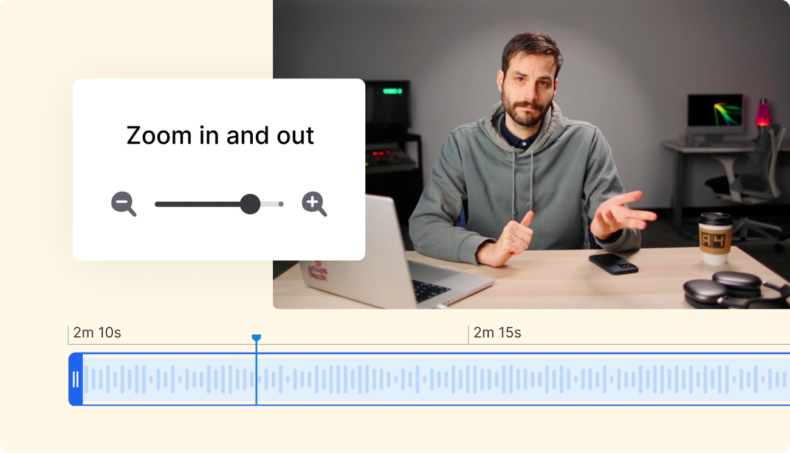Click the 2m 10s label on the ruler
Viewport: 790px width, 453px height.
click(97, 333)
